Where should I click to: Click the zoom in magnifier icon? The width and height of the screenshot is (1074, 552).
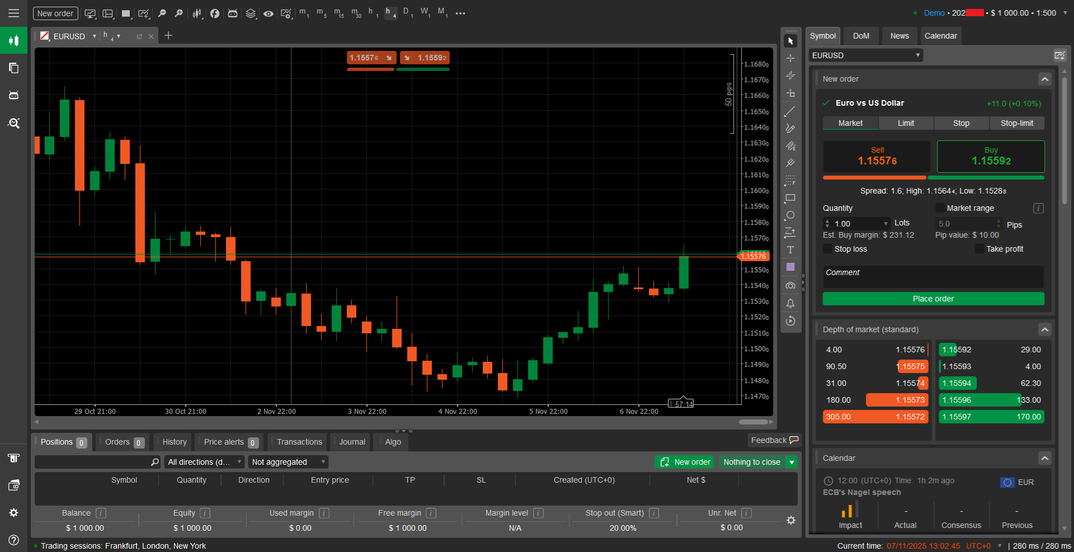179,13
